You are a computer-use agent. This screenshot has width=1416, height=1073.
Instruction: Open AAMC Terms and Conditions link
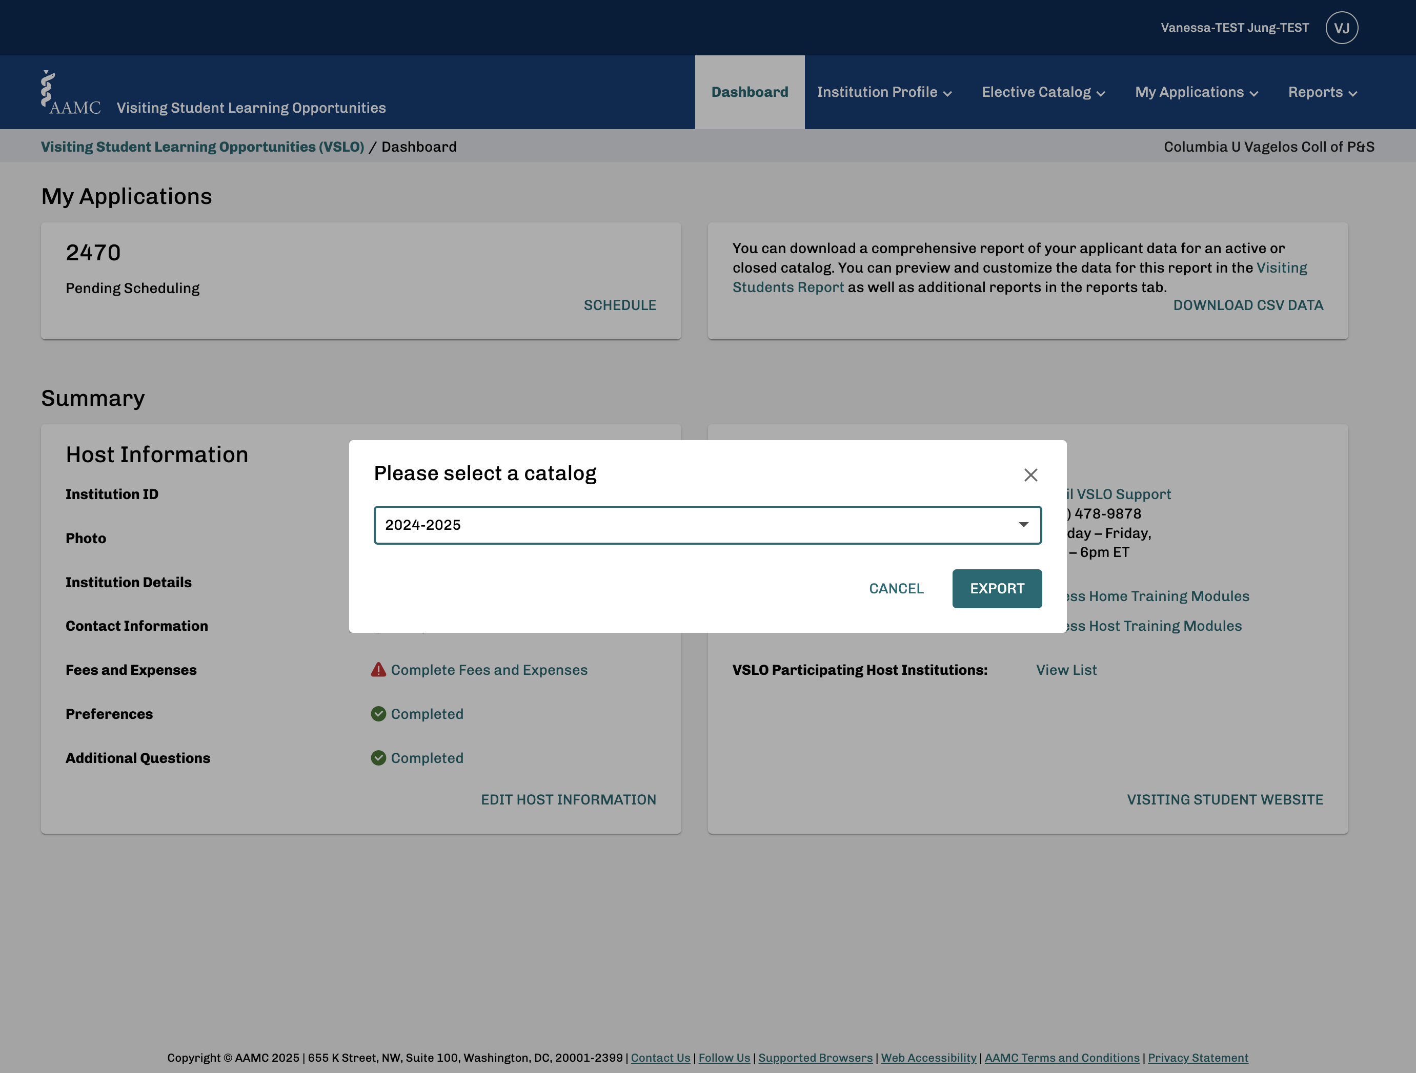tap(1061, 1058)
